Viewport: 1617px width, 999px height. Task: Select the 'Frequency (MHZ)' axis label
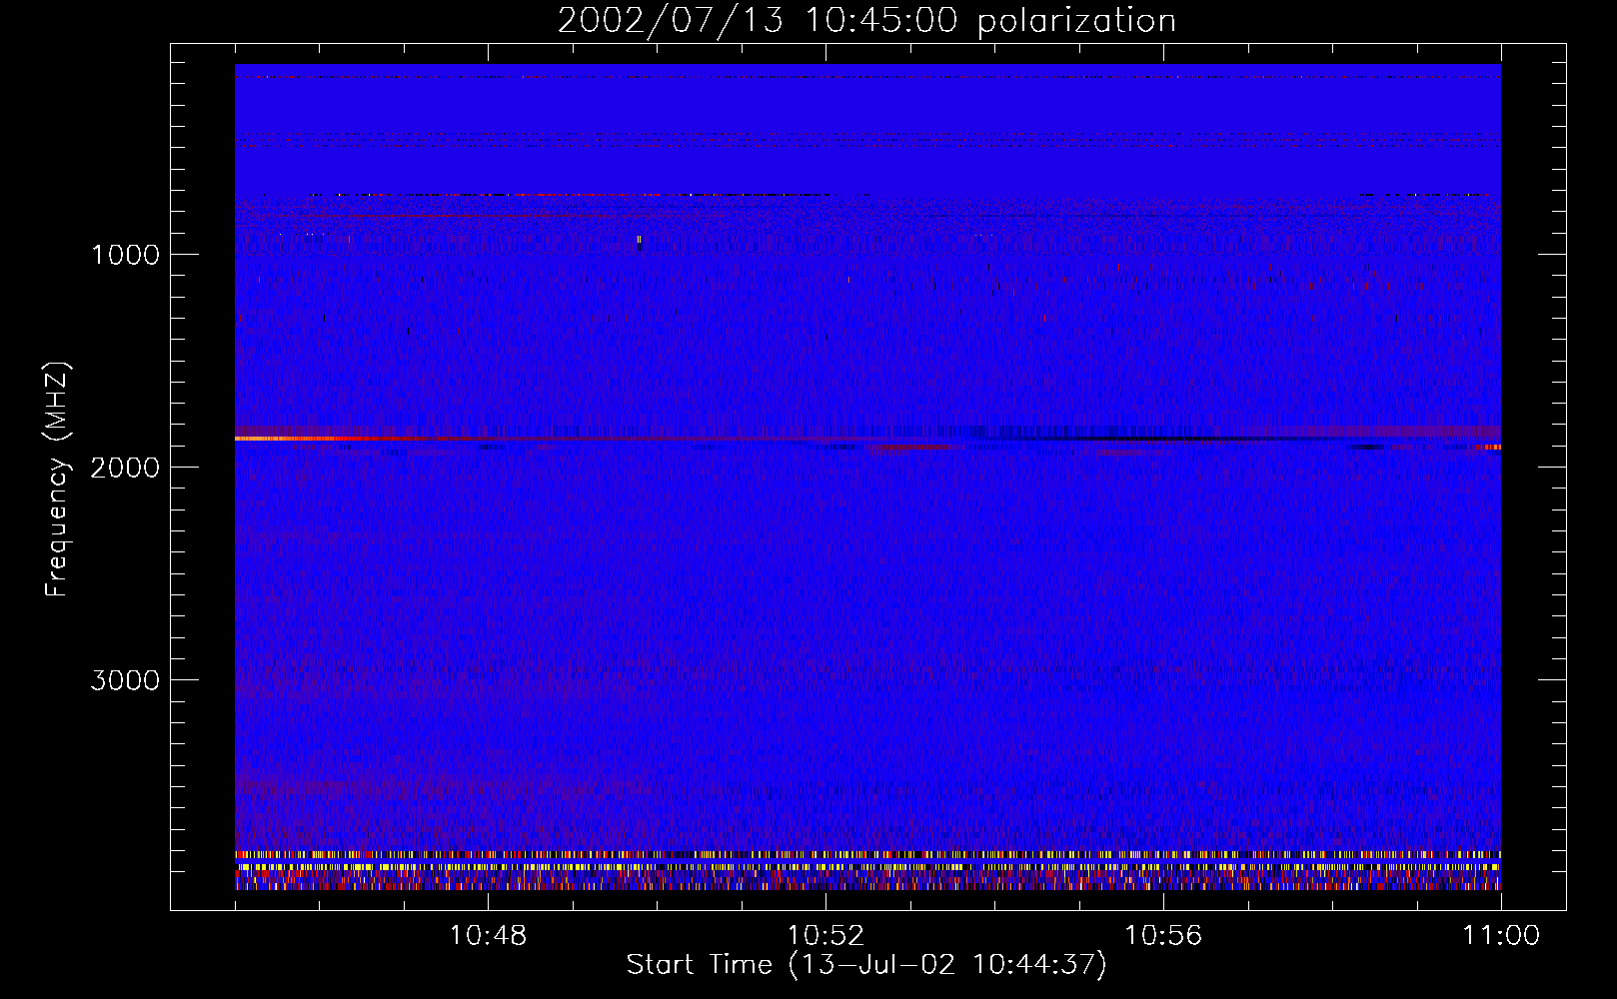pyautogui.click(x=57, y=480)
